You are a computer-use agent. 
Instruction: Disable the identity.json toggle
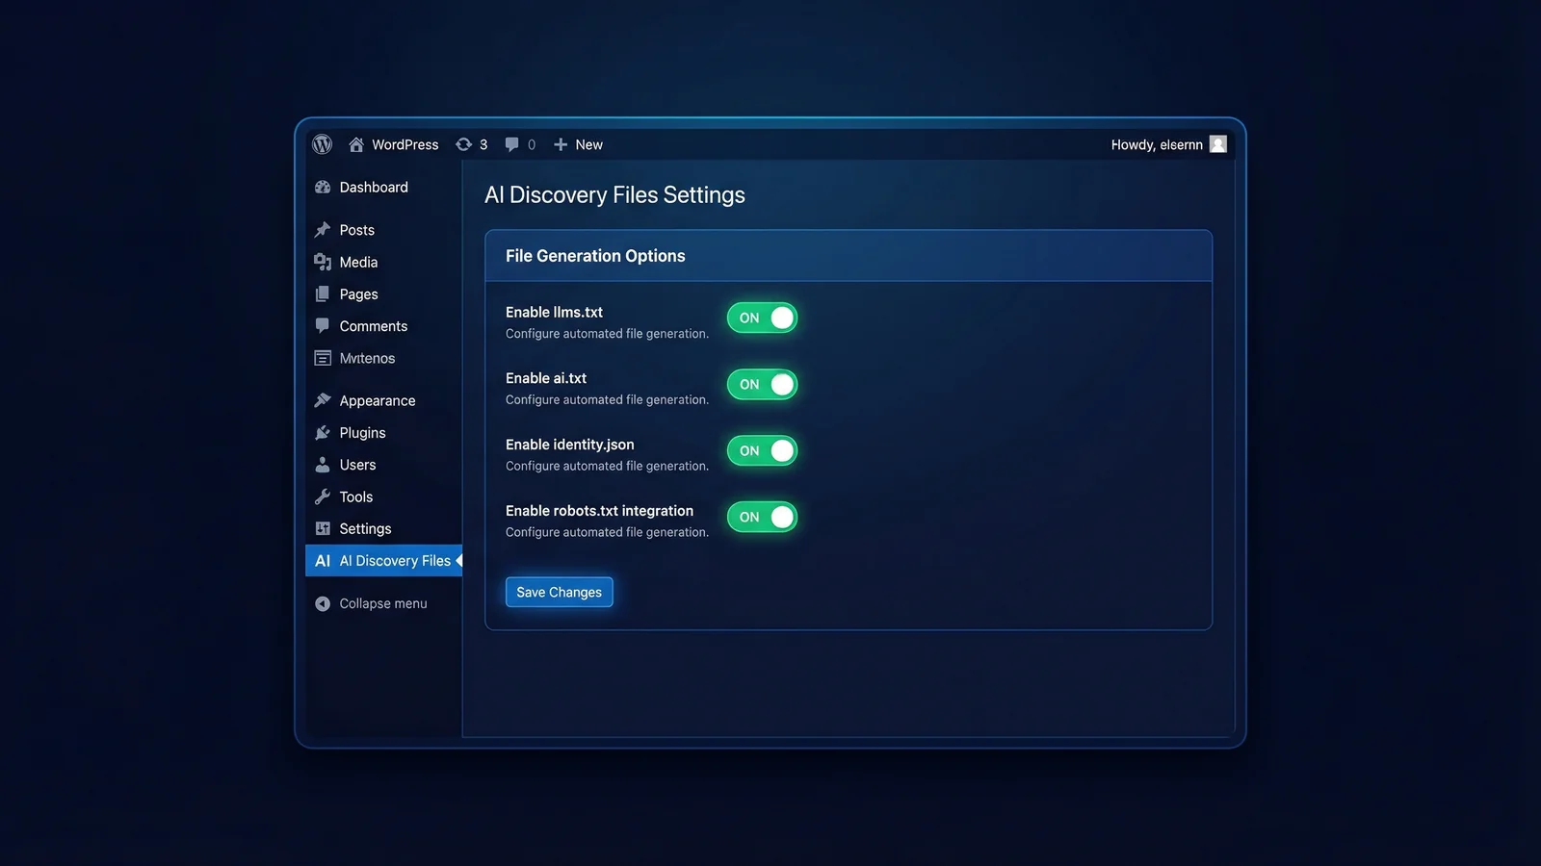tap(762, 451)
